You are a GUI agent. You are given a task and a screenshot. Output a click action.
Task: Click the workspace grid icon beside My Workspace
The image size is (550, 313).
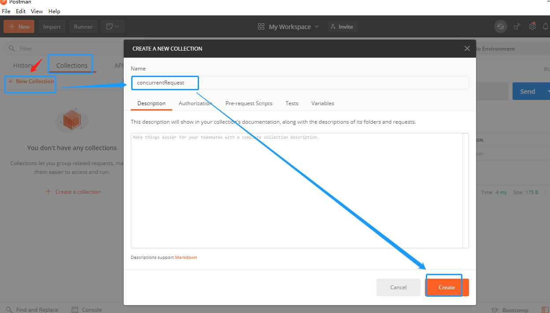tap(261, 27)
